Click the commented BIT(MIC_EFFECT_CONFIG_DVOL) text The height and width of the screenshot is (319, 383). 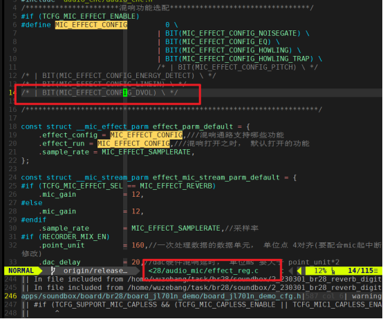tap(99, 93)
